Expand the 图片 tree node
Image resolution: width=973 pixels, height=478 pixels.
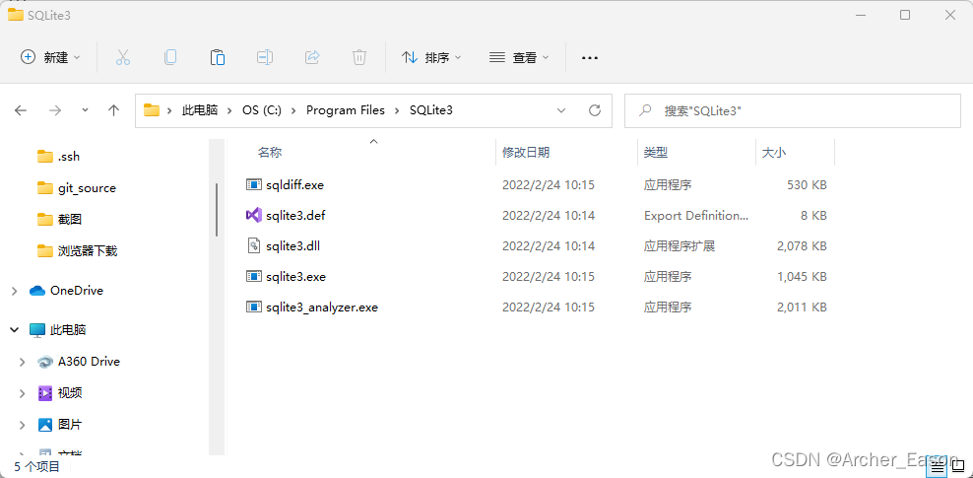23,425
